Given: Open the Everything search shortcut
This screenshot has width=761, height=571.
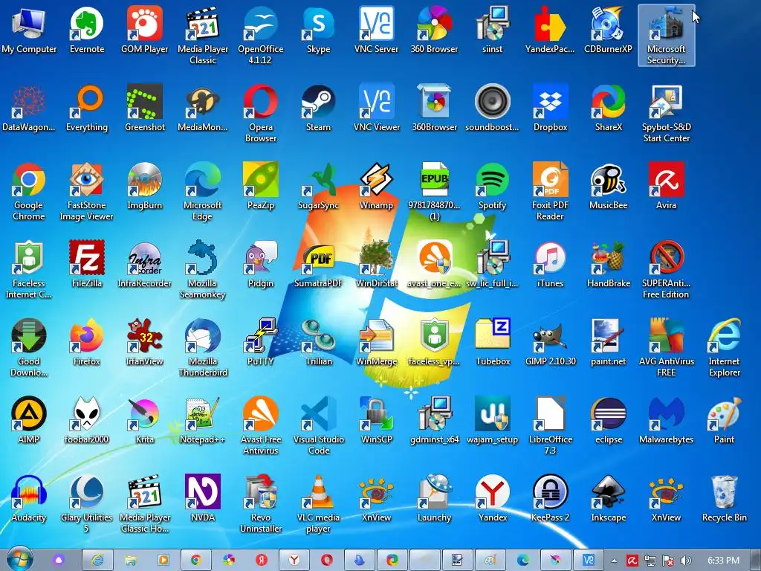Looking at the screenshot, I should coord(87,109).
